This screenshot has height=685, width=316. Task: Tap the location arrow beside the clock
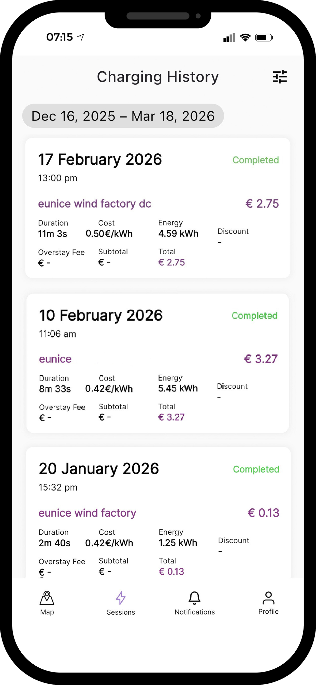(80, 37)
